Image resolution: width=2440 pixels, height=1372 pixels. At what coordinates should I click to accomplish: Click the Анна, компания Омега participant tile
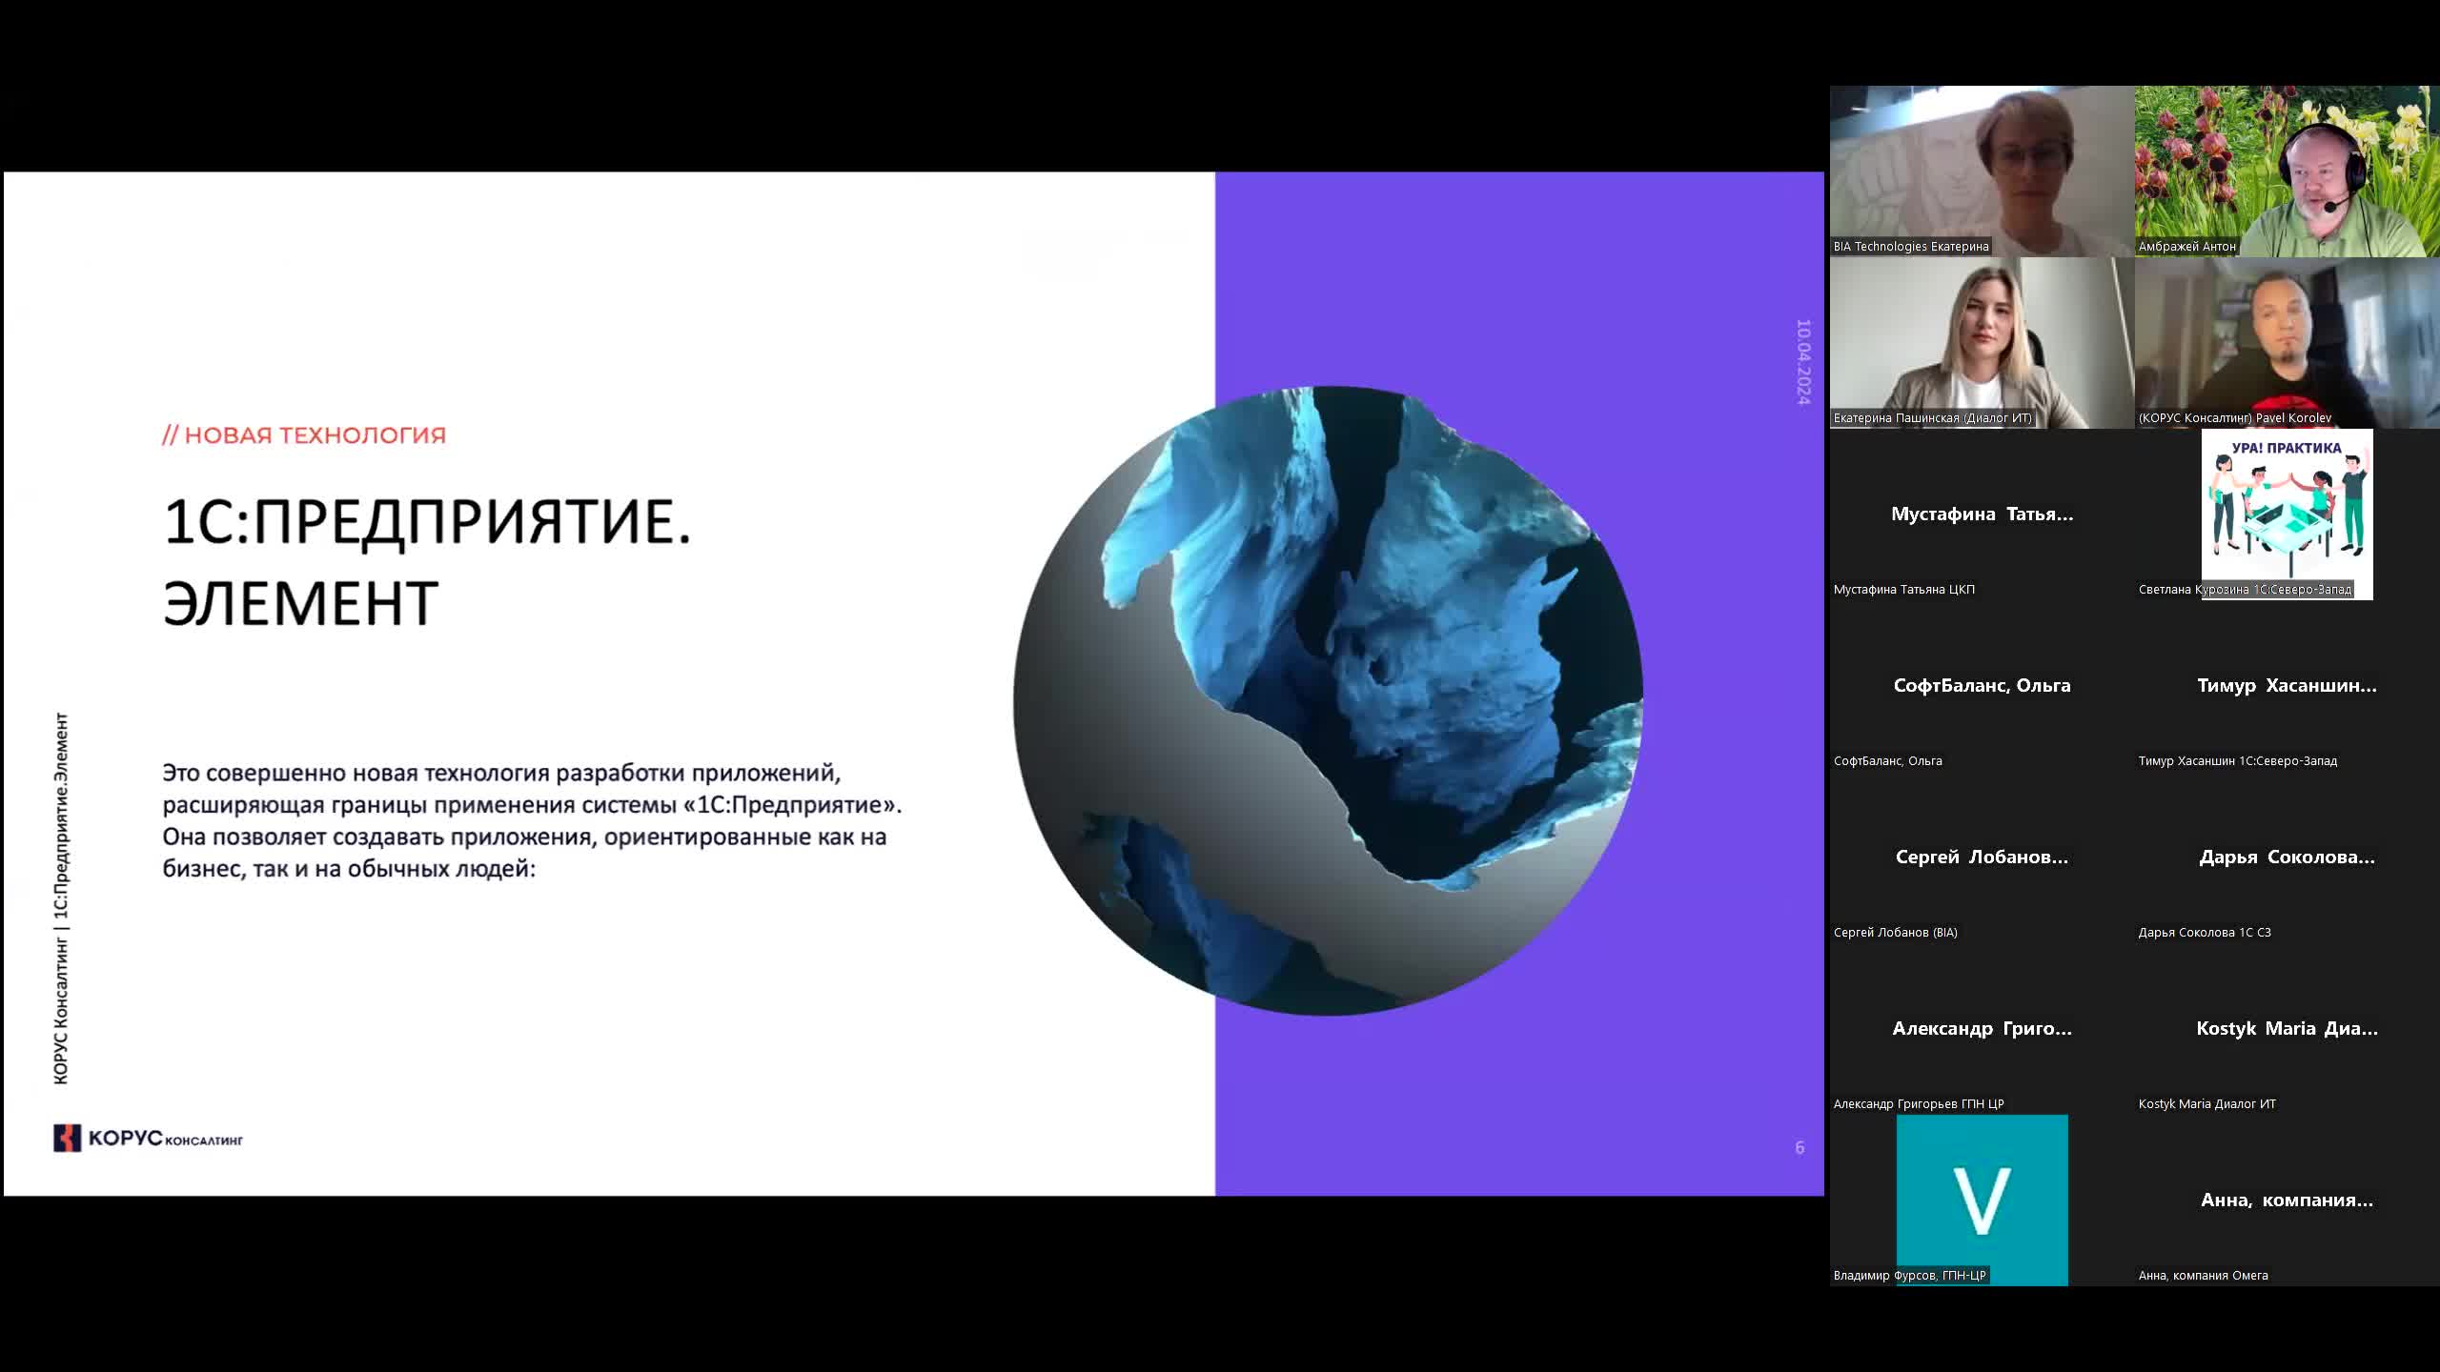tap(2287, 1200)
